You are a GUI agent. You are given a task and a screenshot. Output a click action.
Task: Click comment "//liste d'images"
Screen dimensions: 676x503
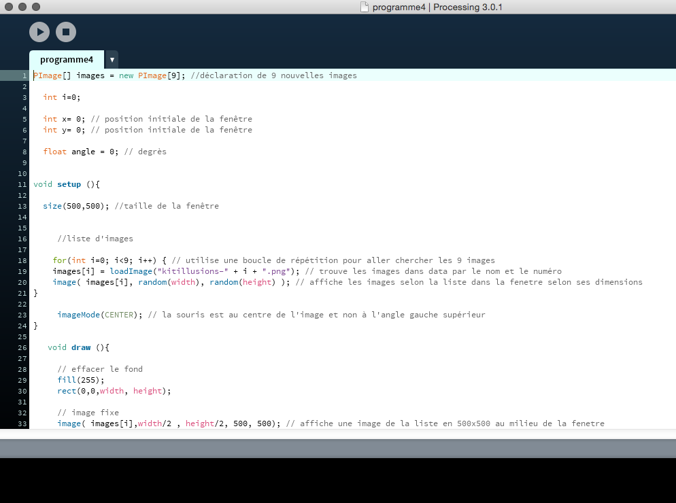(95, 239)
